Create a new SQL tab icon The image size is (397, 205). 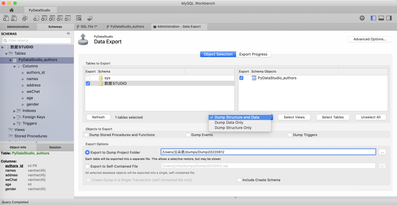6,18
